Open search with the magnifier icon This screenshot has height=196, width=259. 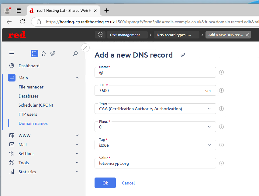75,53
